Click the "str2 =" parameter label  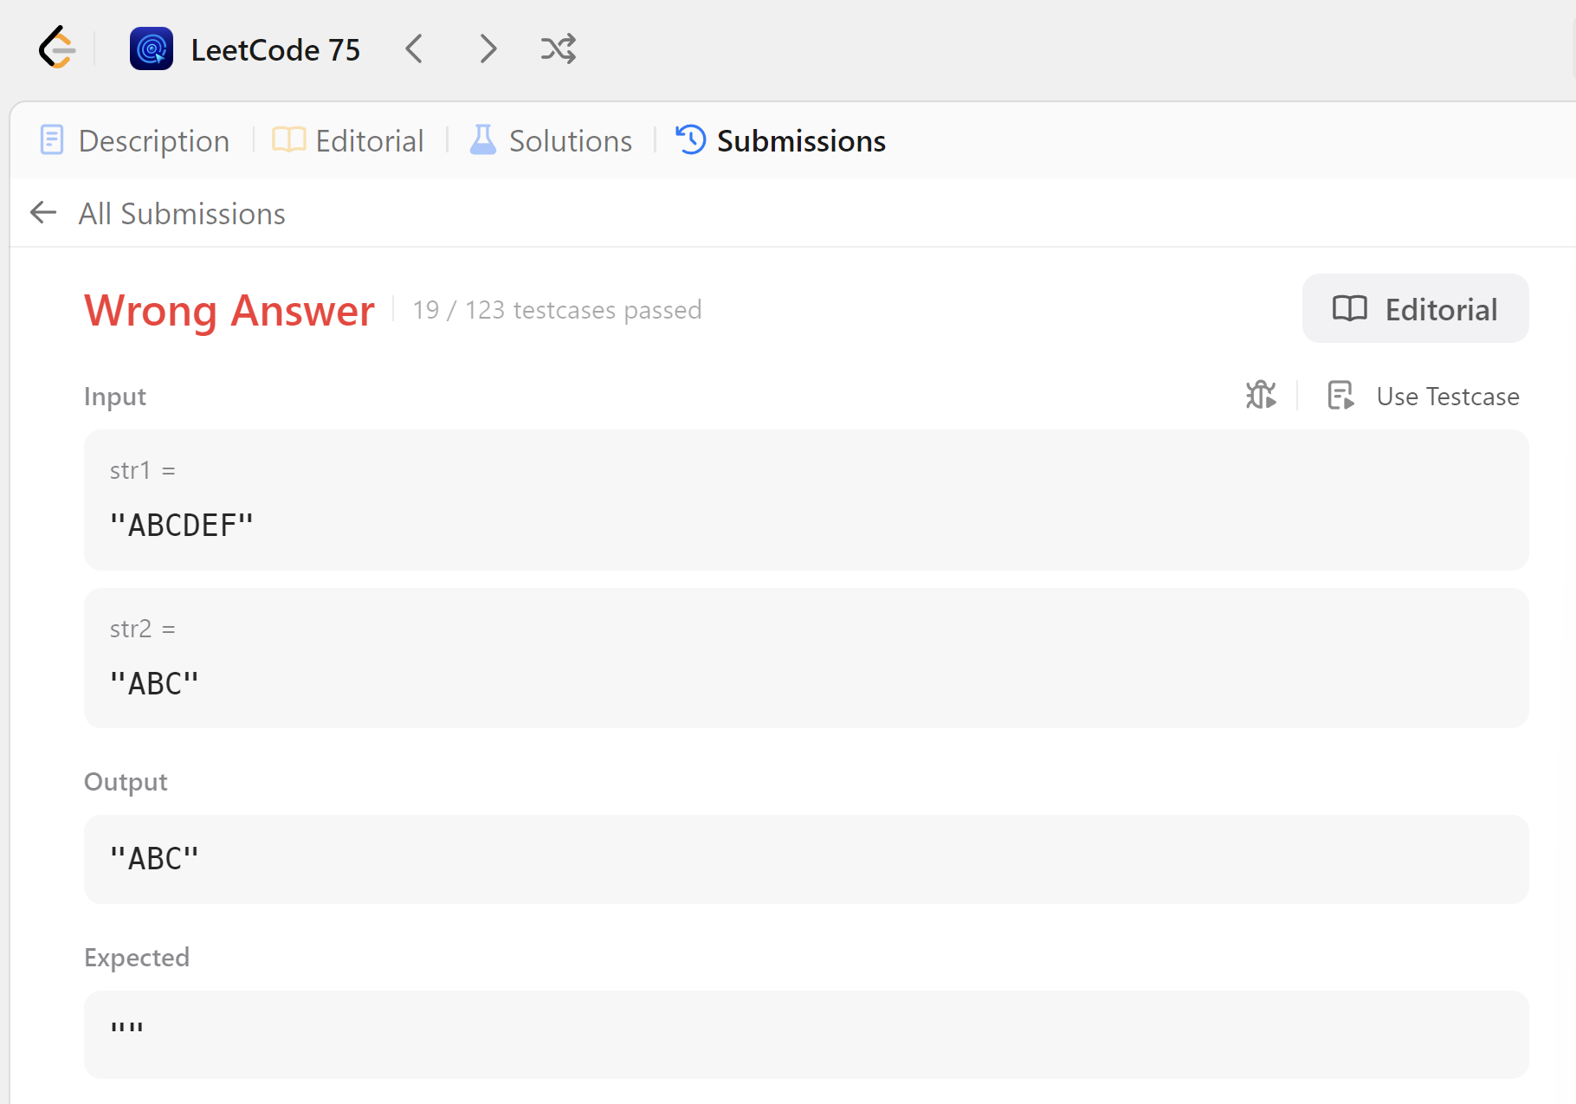point(143,629)
